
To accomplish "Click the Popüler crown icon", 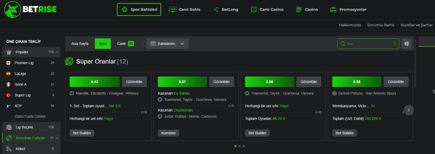I will coord(9,52).
